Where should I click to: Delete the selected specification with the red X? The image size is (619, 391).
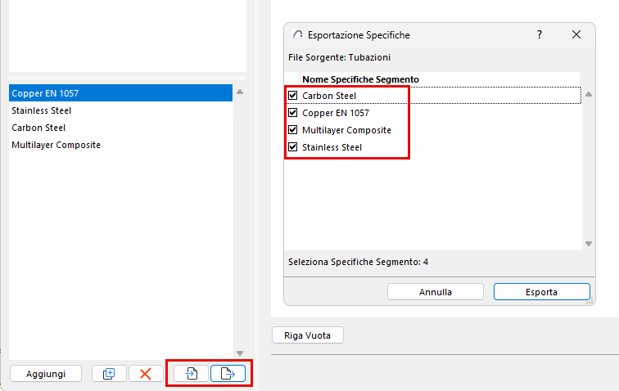coord(146,373)
